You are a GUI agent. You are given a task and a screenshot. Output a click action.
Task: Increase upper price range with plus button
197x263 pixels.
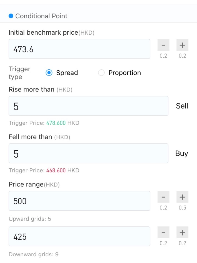[x=182, y=197]
